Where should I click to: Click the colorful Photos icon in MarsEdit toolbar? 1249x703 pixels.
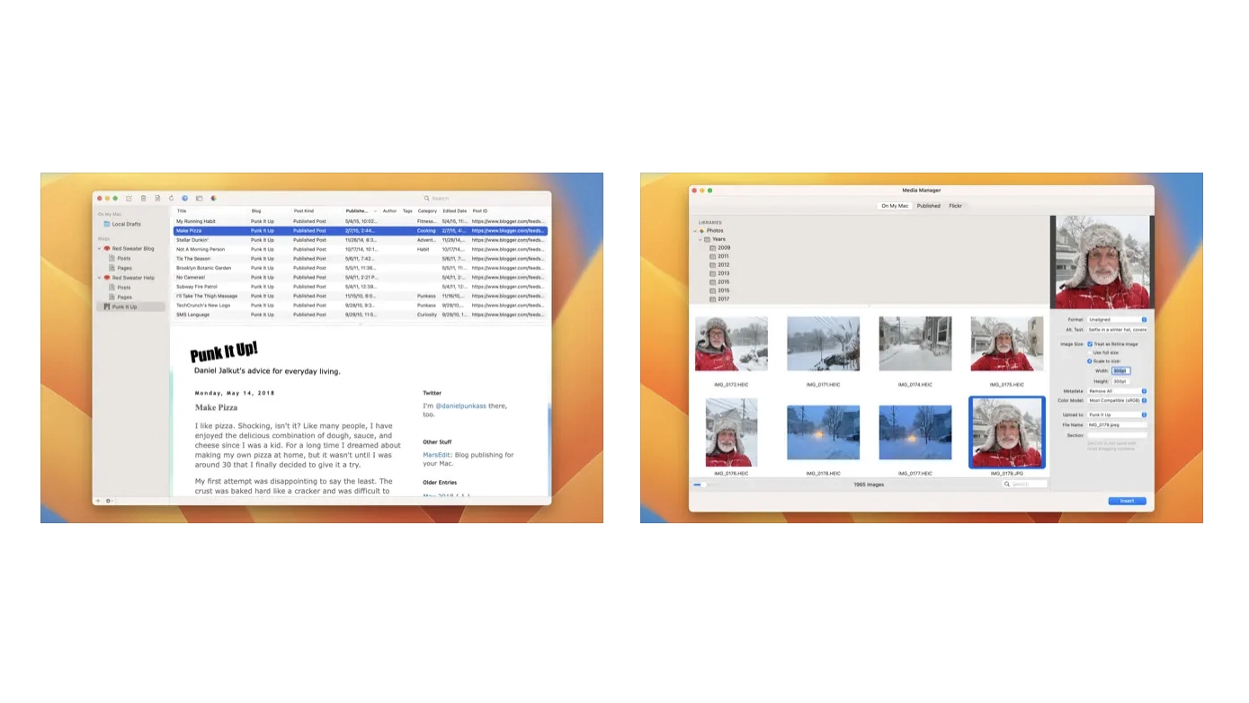[x=213, y=198]
